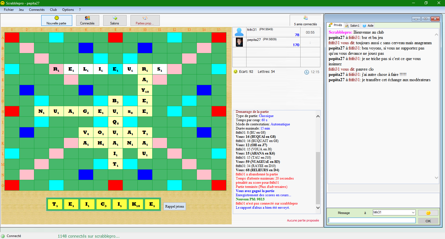
Task: Focus the chat message input field
Action: click(372, 220)
